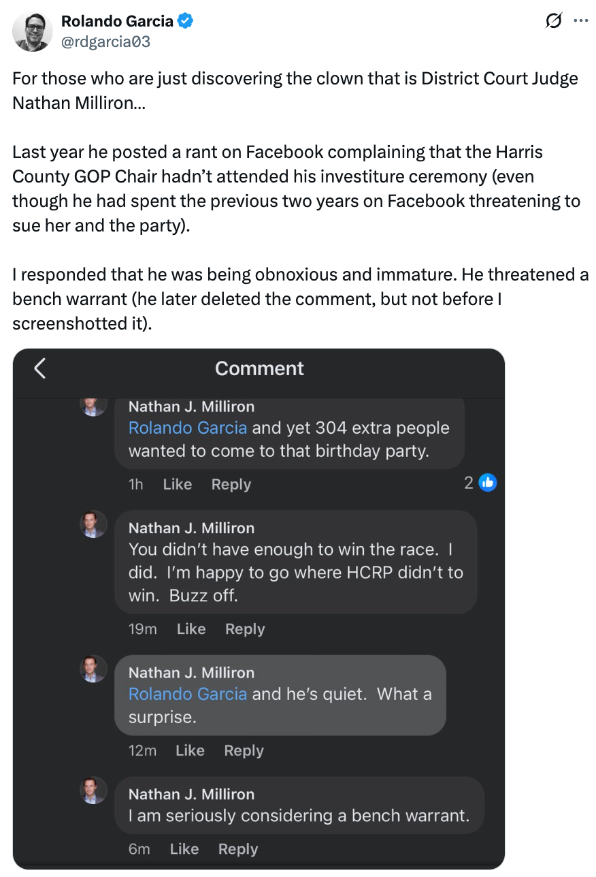Screen dimensions: 596x877
Task: Click the blue thumbs-up reaction icon
Action: click(x=488, y=483)
